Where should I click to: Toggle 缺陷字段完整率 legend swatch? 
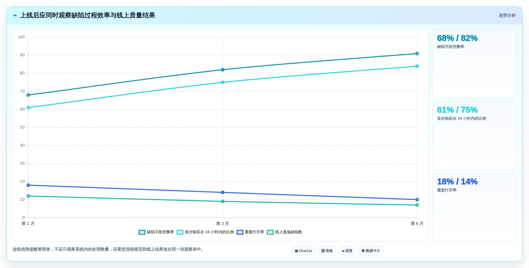(x=142, y=232)
